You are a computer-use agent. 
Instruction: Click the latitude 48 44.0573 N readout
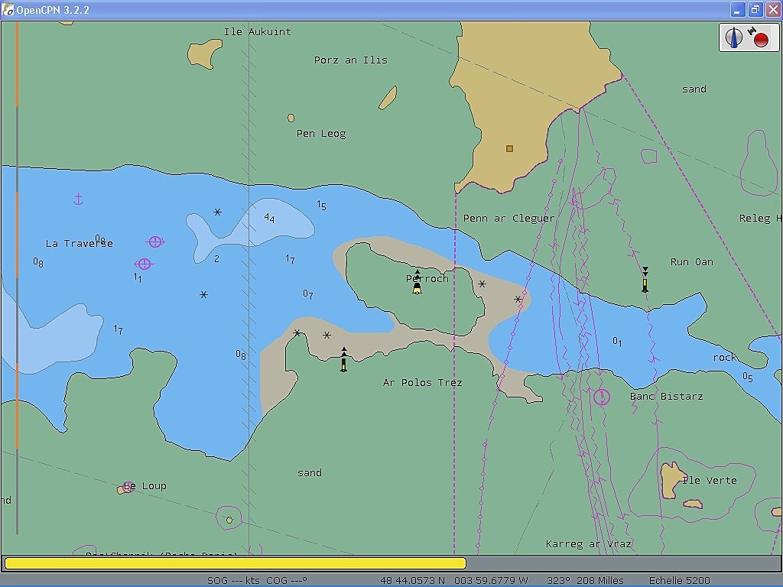pos(412,581)
